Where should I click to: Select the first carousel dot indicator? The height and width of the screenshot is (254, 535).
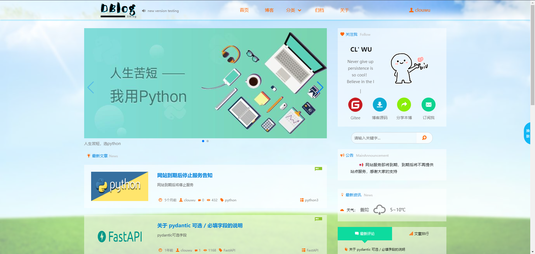point(203,141)
